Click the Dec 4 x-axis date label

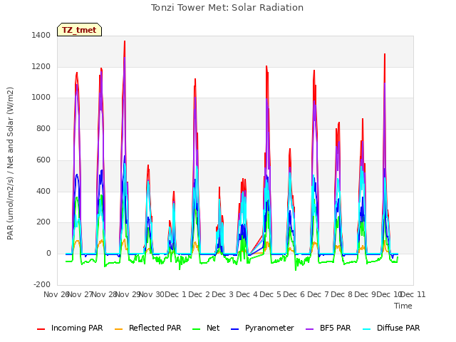point(247,294)
